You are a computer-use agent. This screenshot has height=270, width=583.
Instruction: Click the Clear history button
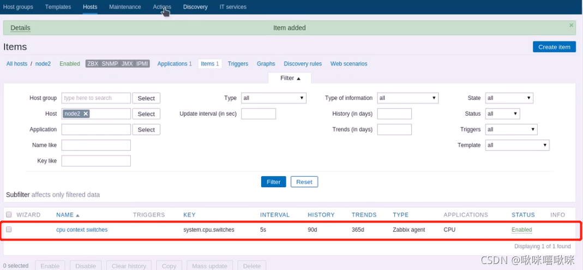pos(129,266)
